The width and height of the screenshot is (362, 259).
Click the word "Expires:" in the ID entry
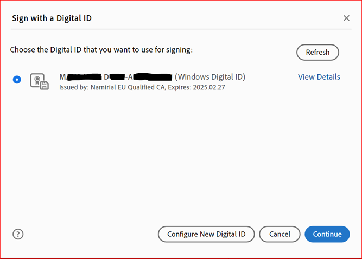180,88
